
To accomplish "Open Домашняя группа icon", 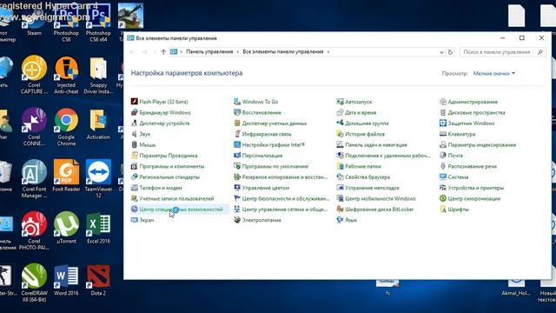I will click(x=340, y=123).
